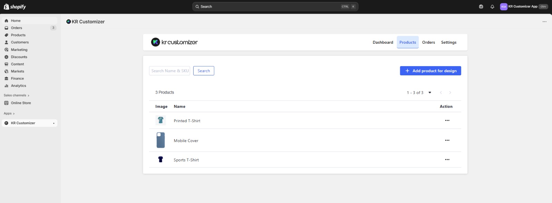Click the Discounts badge icon
Image resolution: width=552 pixels, height=203 pixels.
tap(6, 57)
